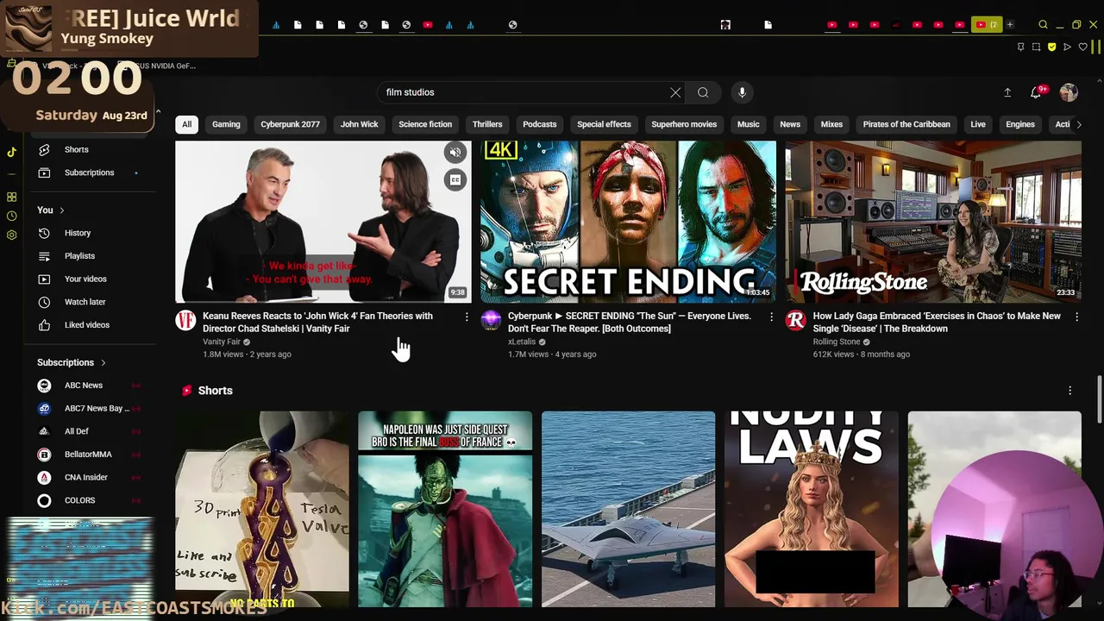The image size is (1104, 621).
Task: Open the BellatorMMA channel
Action: (x=87, y=455)
